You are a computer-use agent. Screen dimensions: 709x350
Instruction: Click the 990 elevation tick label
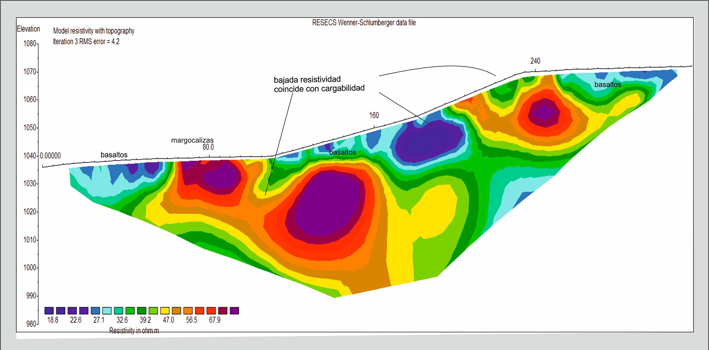pos(31,295)
